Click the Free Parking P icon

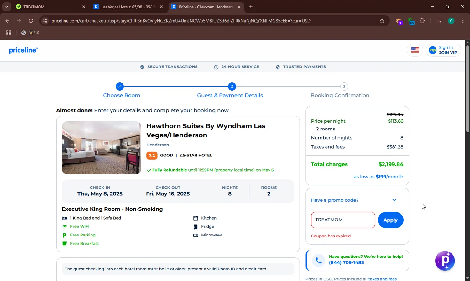[65, 235]
